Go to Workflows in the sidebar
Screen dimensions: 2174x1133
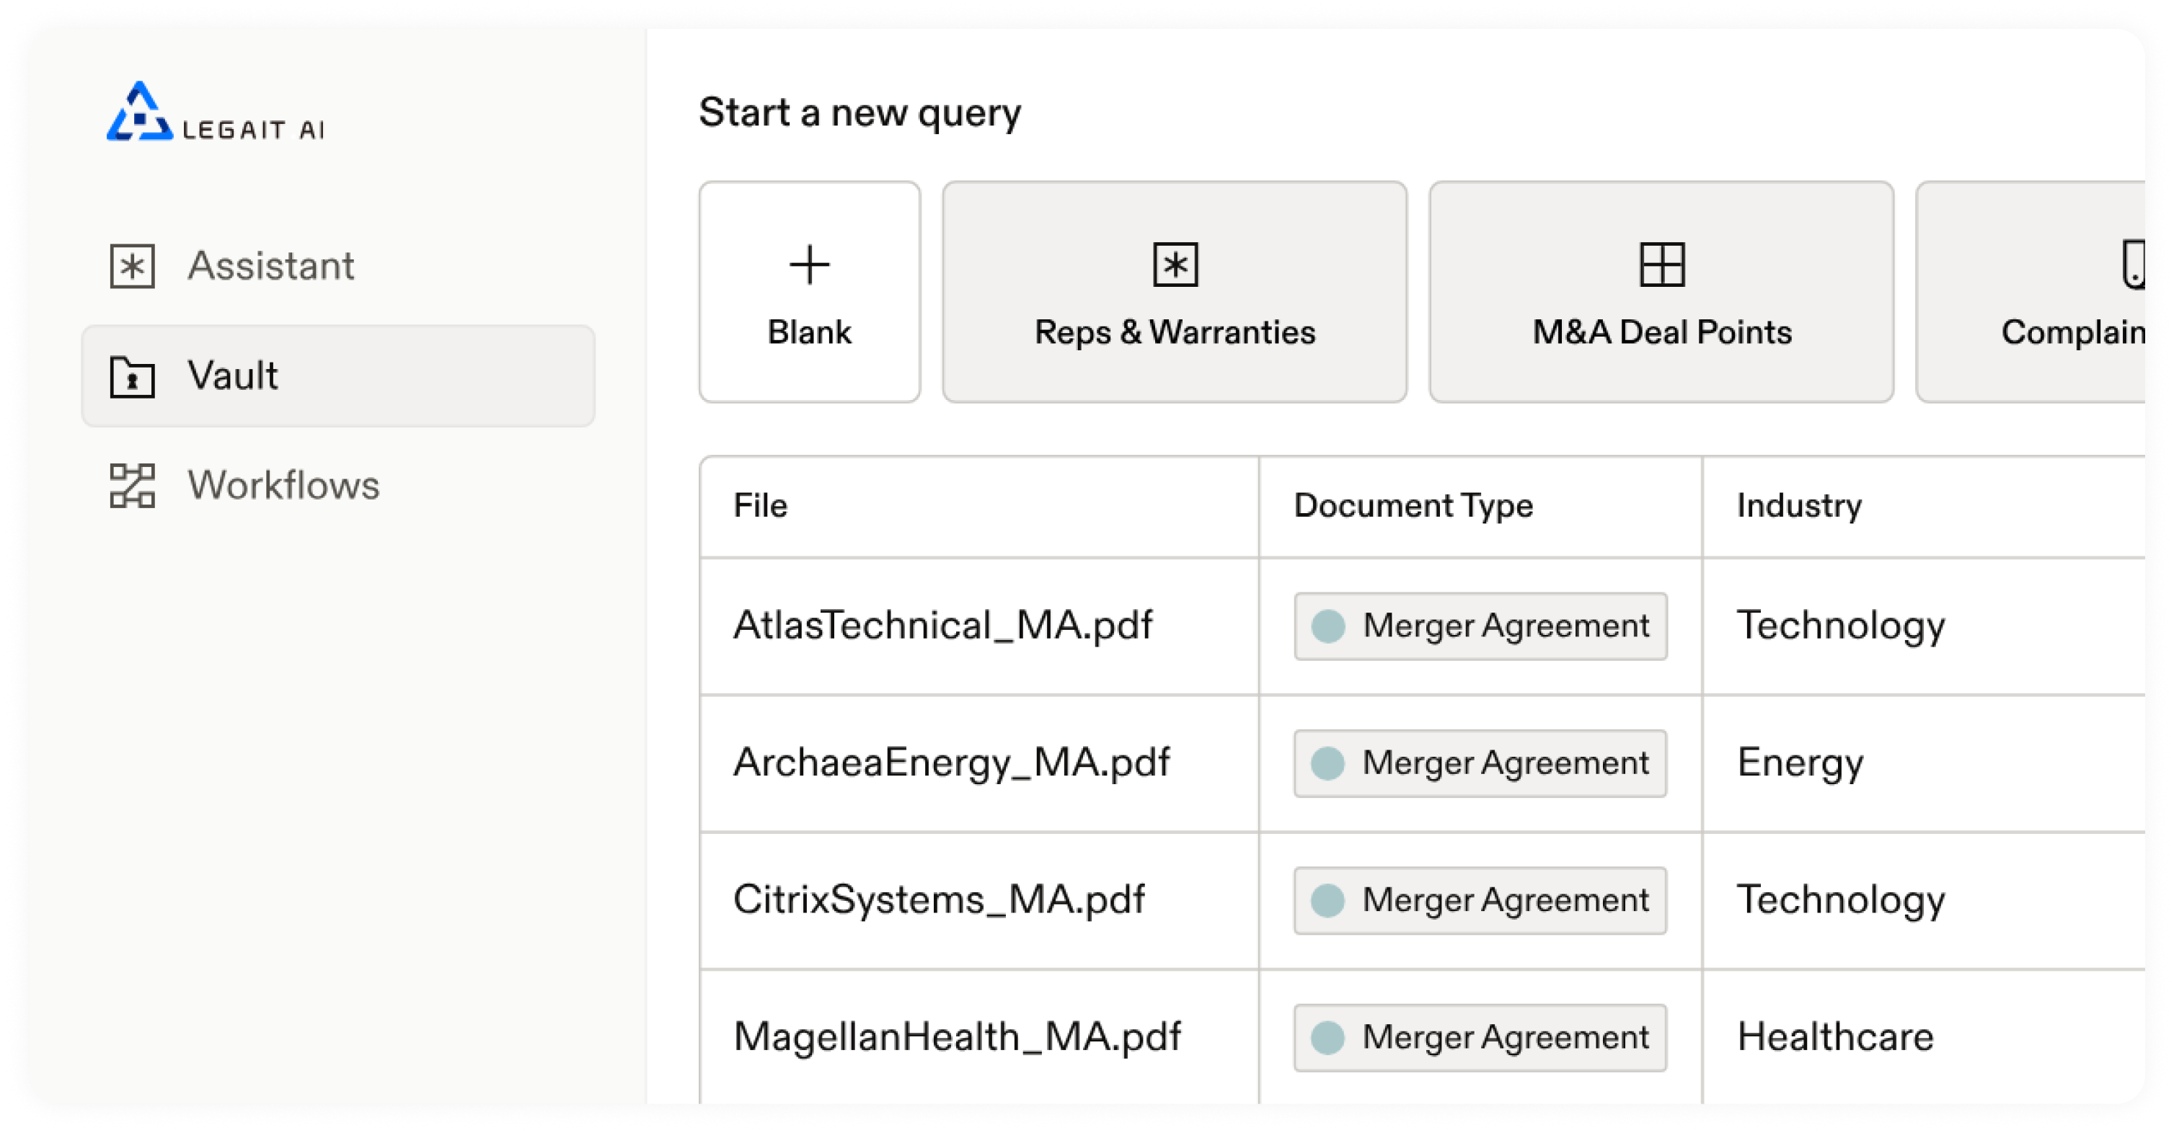point(338,486)
